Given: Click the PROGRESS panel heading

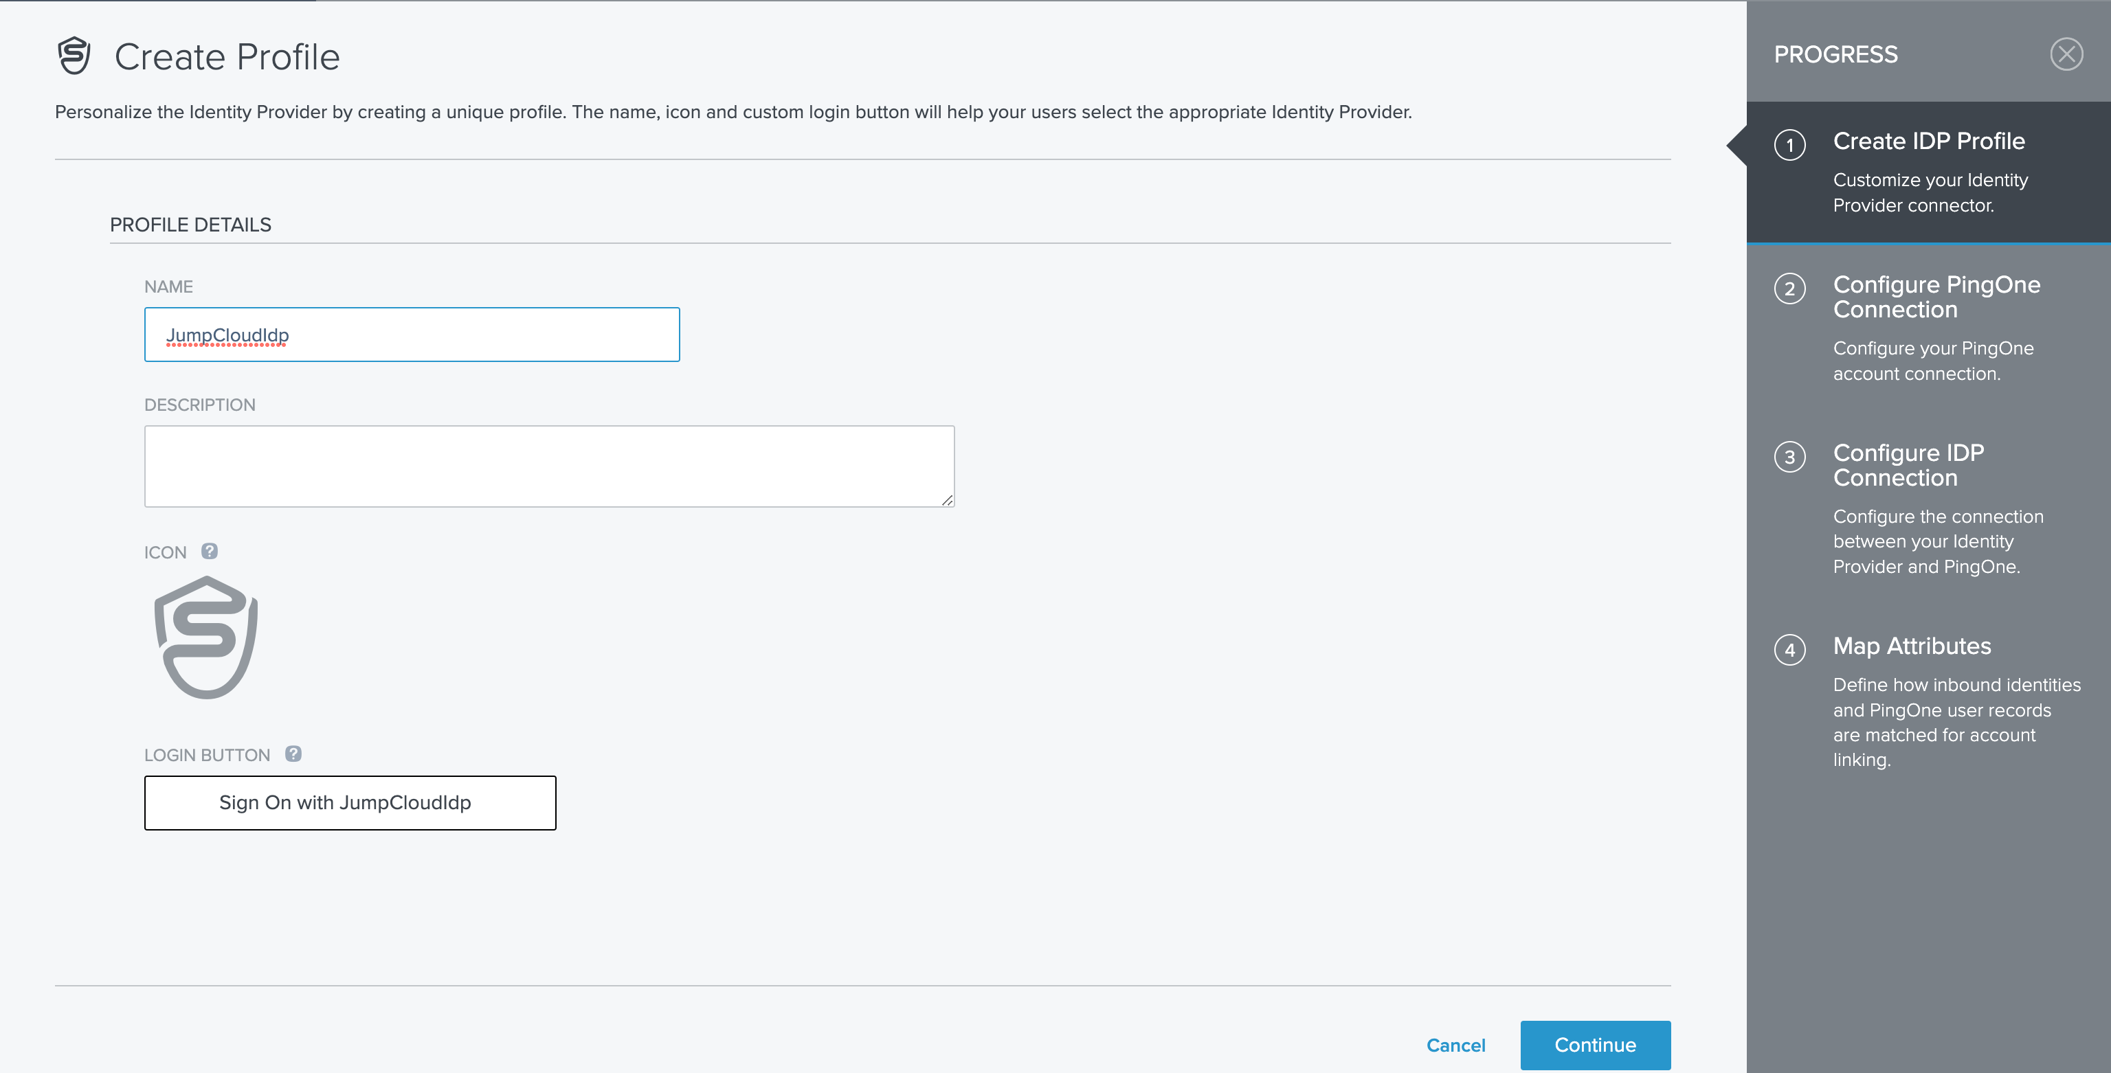Looking at the screenshot, I should coord(1835,54).
